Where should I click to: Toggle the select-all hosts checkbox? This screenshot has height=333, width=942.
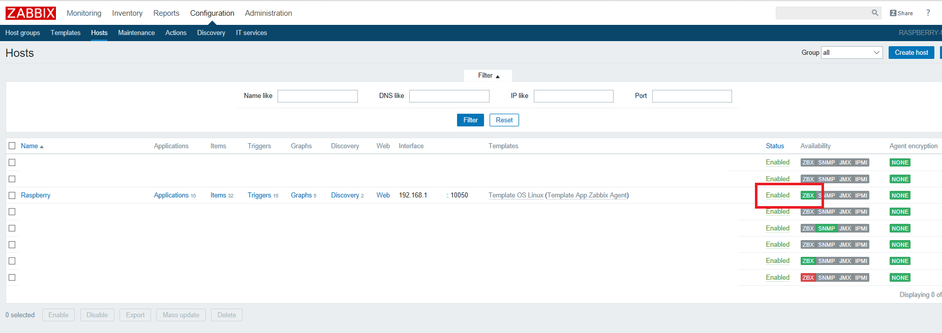point(12,146)
